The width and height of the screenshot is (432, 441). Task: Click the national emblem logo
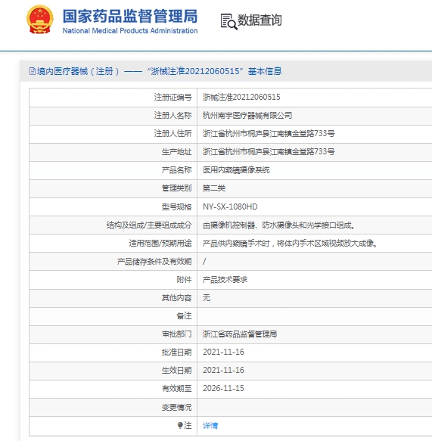tap(40, 20)
